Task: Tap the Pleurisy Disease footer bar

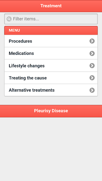Action: (x=51, y=111)
